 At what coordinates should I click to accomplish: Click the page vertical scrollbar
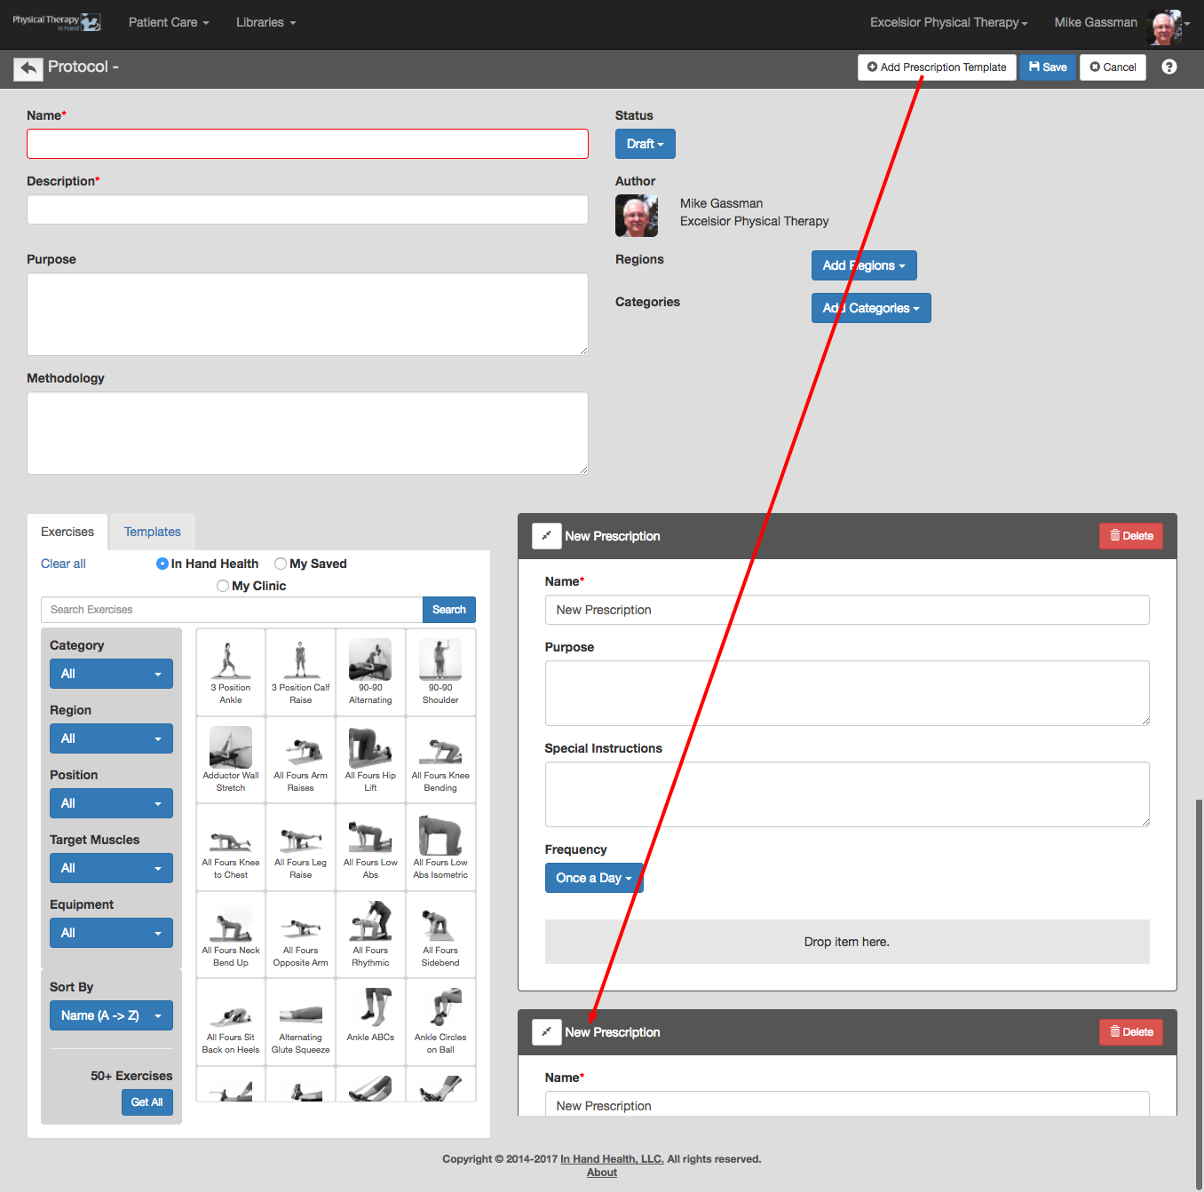point(1200,994)
